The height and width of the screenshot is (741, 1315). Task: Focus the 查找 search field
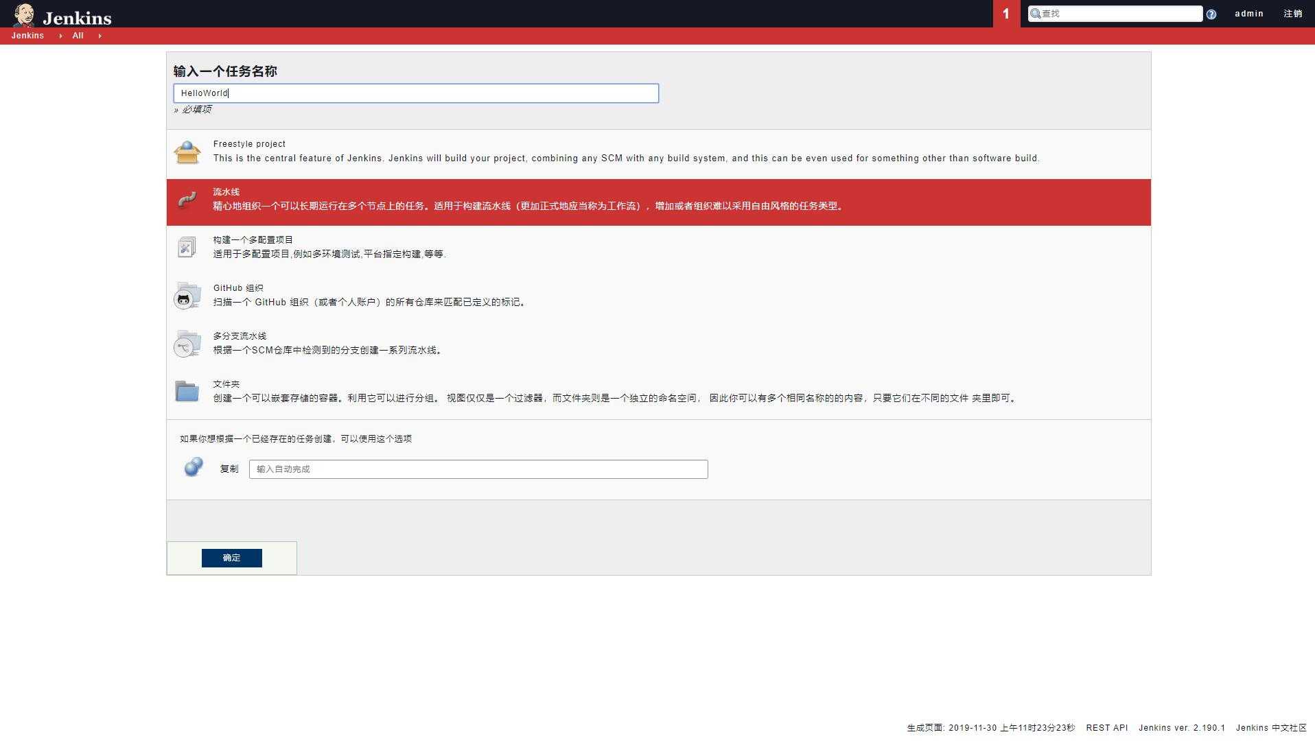[1115, 14]
